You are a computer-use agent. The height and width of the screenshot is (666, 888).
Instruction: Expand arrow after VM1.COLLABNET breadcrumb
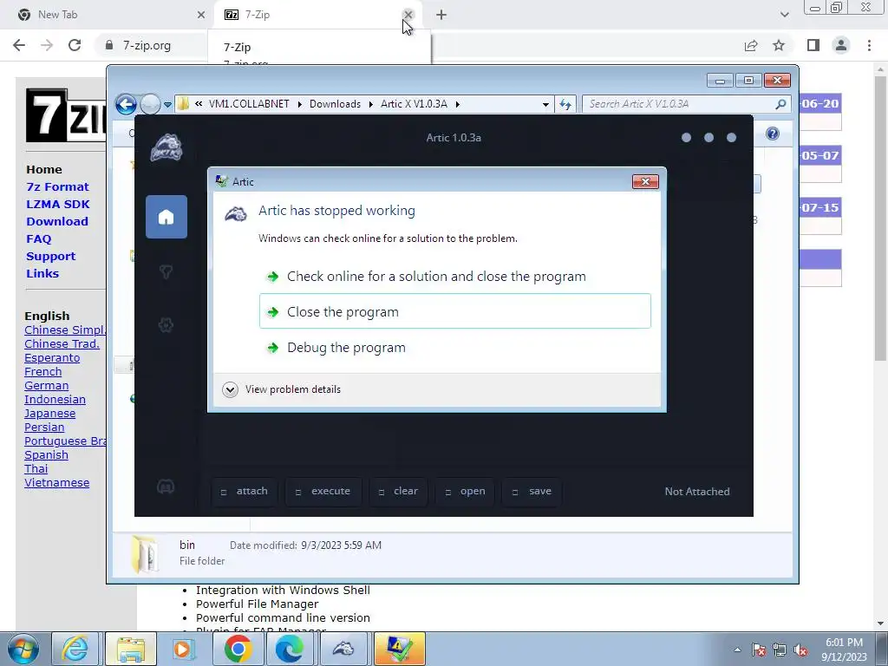coord(299,104)
